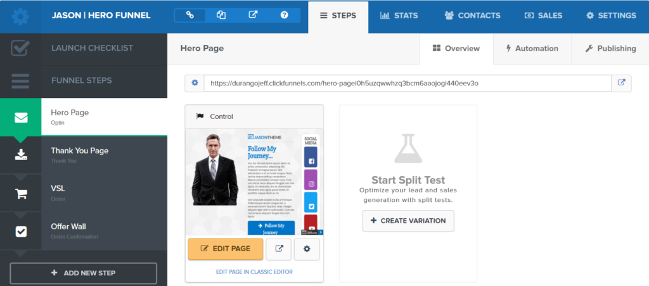Viewport: 649px width, 286px height.
Task: Click the Hero Page URL field
Action: 408,83
